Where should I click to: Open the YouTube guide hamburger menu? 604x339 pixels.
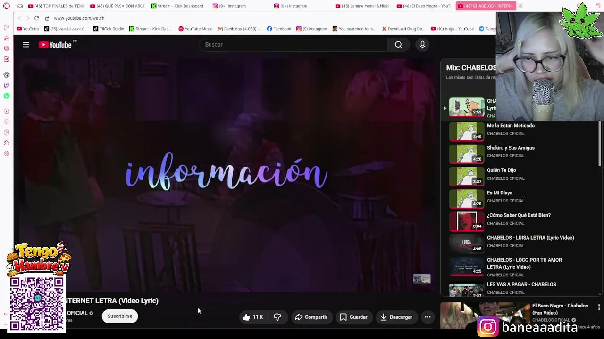tap(26, 45)
